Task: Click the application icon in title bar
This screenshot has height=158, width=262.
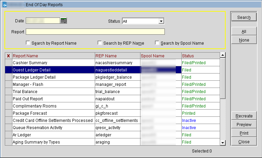Action: [x=4, y=4]
